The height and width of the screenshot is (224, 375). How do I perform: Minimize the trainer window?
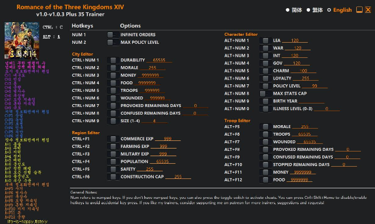point(359,10)
